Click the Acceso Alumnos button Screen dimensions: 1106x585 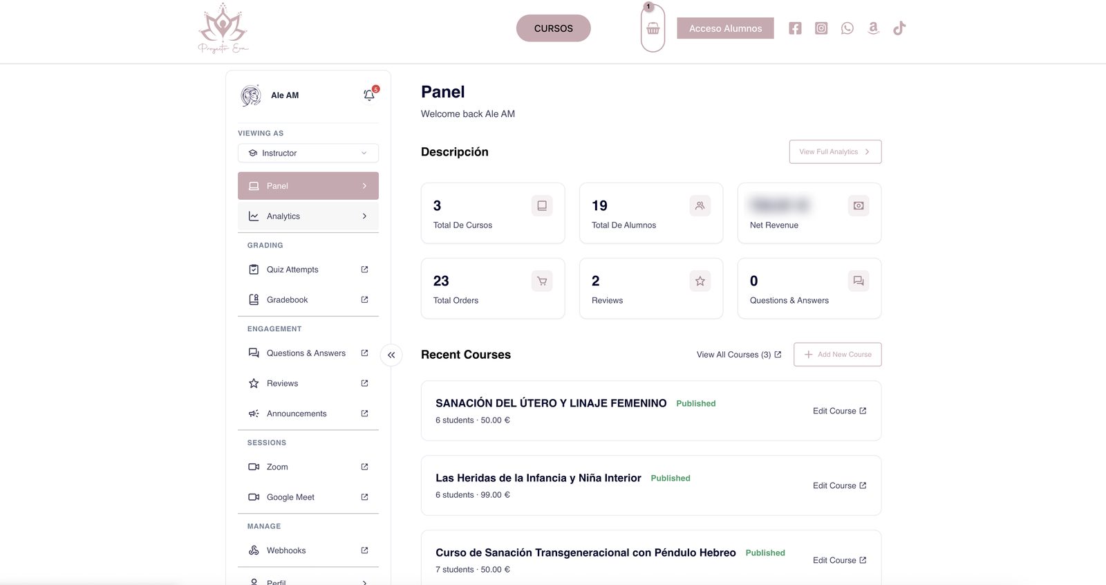click(725, 28)
